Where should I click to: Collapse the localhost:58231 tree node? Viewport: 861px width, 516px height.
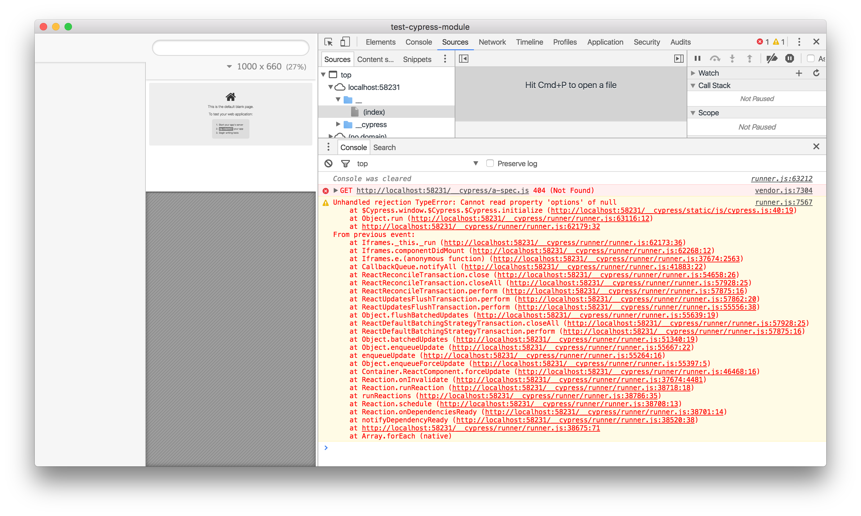[330, 87]
